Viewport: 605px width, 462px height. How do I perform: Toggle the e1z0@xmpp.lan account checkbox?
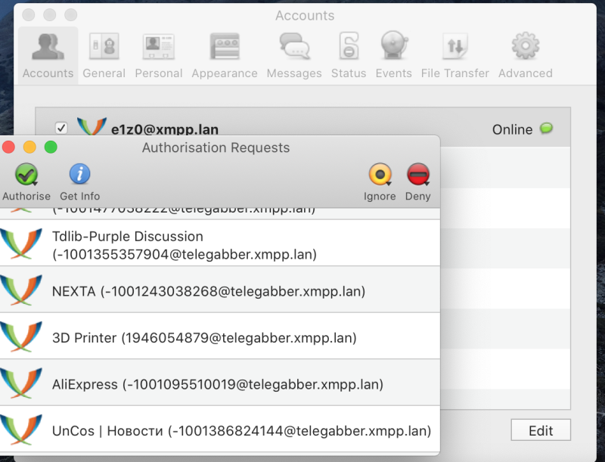click(x=61, y=128)
